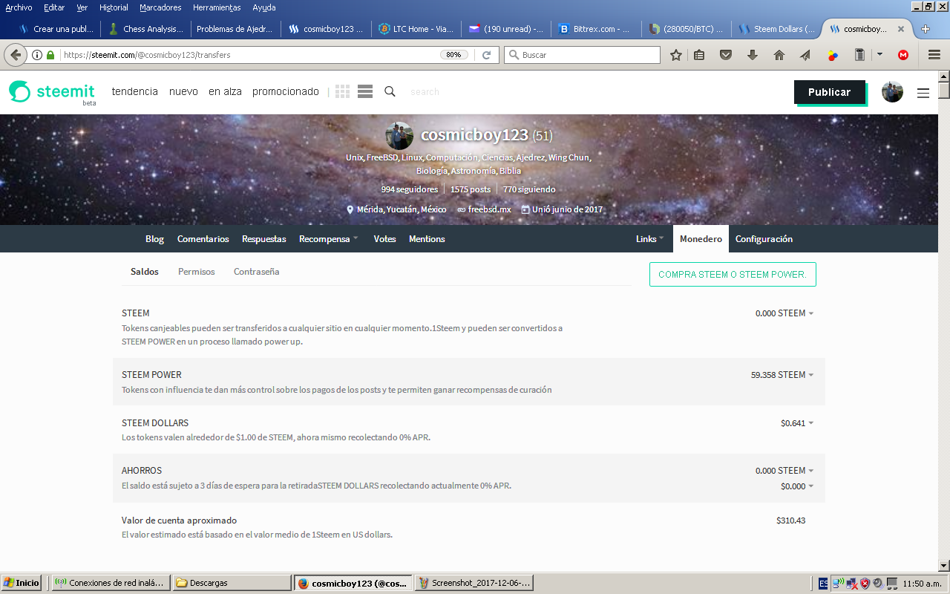
Task: Go to tendencia feed
Action: (x=135, y=91)
